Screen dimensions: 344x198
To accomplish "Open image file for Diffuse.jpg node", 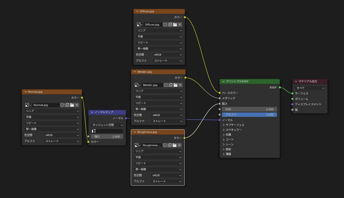I will 175,25.
